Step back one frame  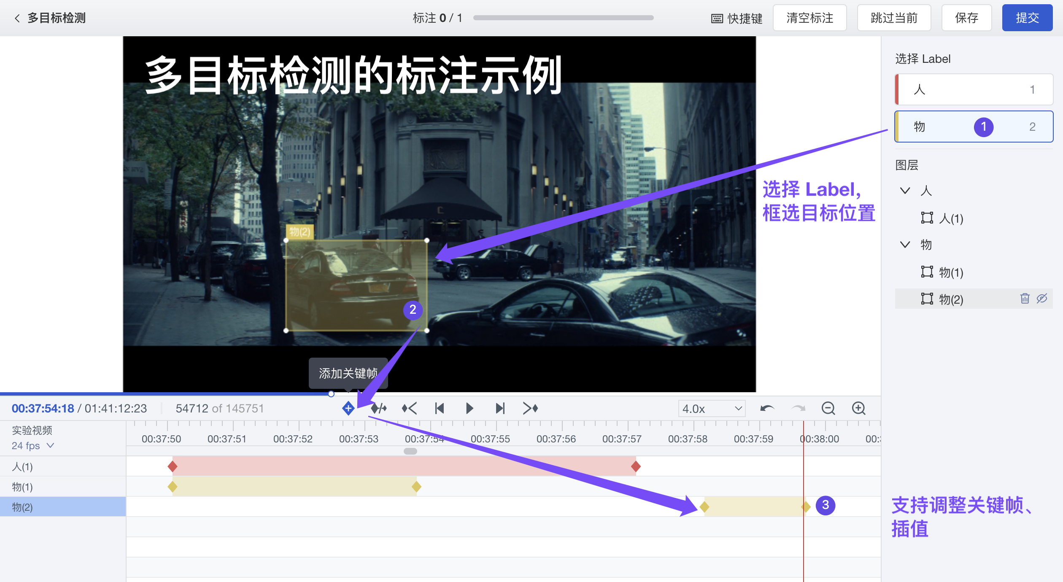click(439, 408)
